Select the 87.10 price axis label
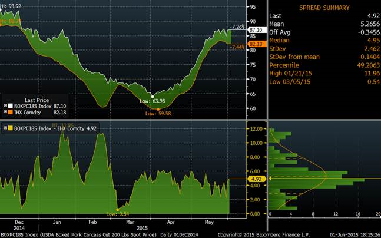Viewport: 381px width, 238px height. [255, 29]
